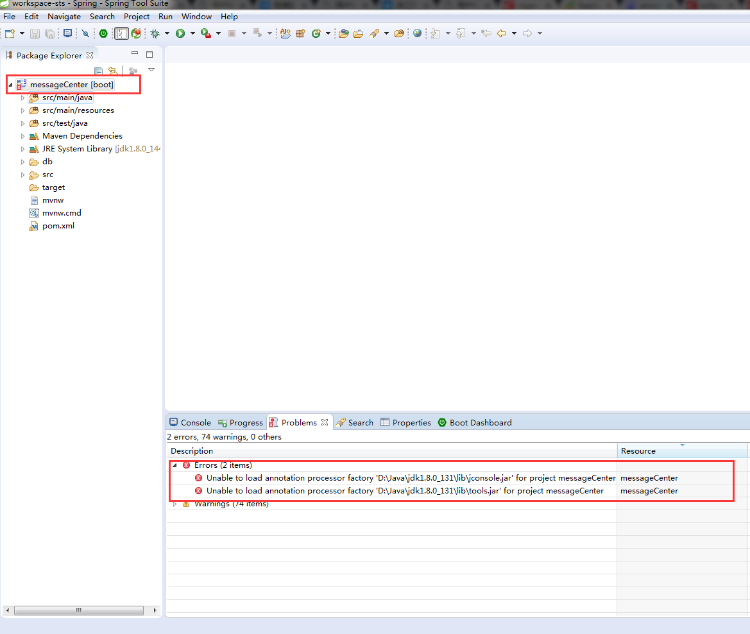Screen dimensions: 750x634
Task: Click the Search flashlight icon
Action: tap(374, 33)
